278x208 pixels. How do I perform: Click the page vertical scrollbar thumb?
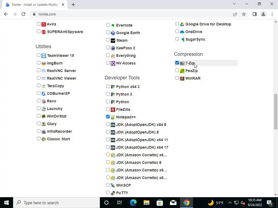(x=276, y=112)
